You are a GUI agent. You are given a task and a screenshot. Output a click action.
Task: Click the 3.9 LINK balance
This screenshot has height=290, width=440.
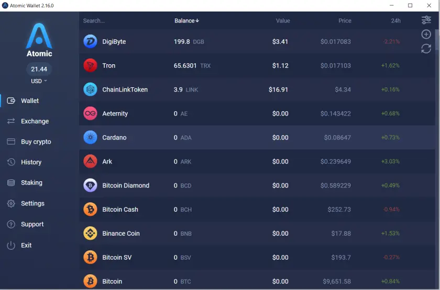186,89
